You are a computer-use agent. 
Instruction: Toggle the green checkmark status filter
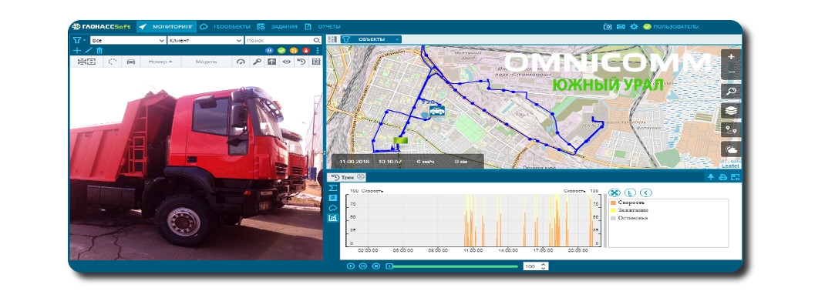tap(281, 51)
